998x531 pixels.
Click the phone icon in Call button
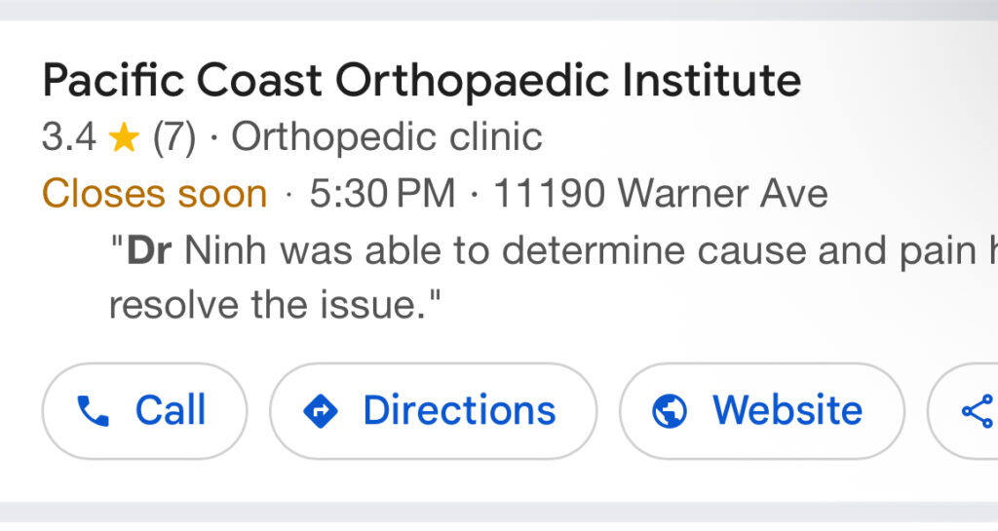point(93,412)
